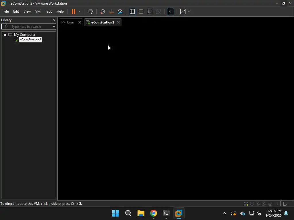
Task: Toggle the console view button
Action: [x=171, y=11]
